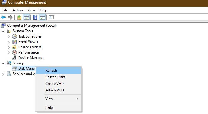Click the Forward arrow toolbar icon
The image size is (208, 114).
[10, 17]
